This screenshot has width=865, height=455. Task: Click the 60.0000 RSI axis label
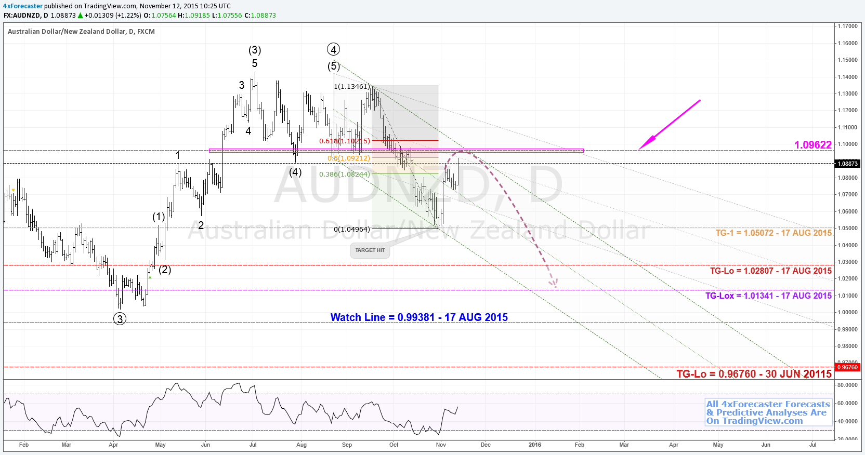coord(847,403)
